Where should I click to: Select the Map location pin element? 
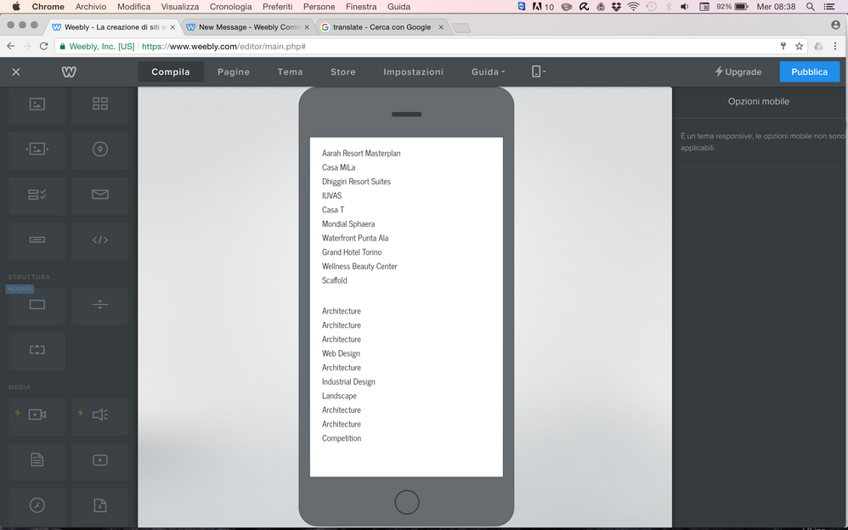[x=100, y=149]
